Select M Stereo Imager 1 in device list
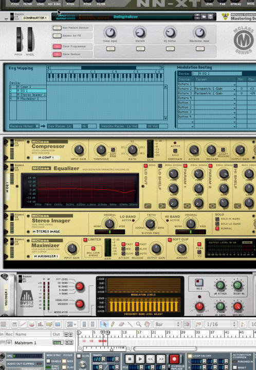 pos(28,95)
